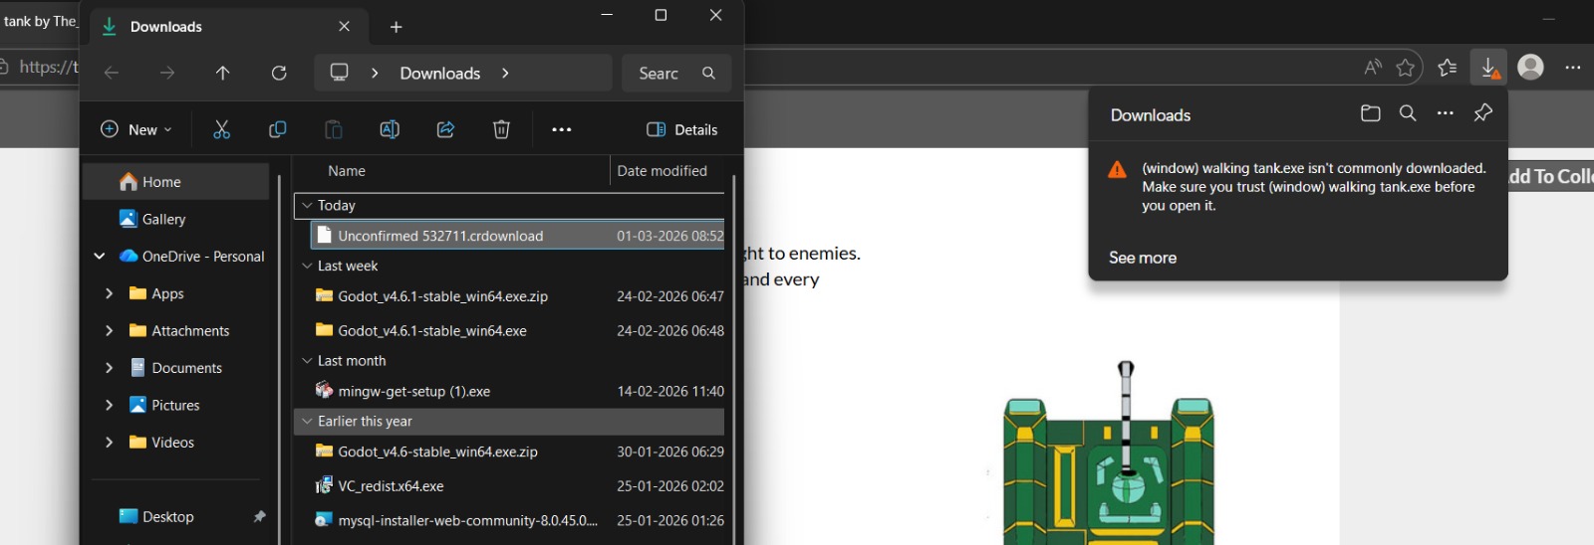Open downloads folder from Edge downloads panel

[1371, 113]
